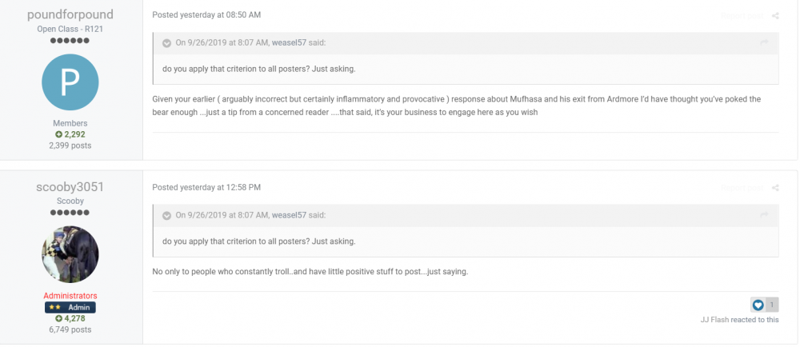Click the Admin rank badge under scooby3051
The width and height of the screenshot is (800, 347).
point(70,307)
